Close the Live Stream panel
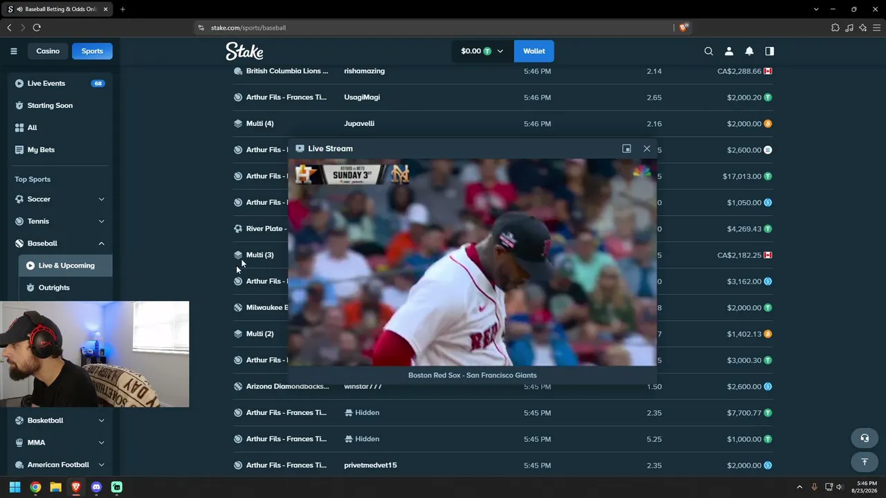Image resolution: width=886 pixels, height=498 pixels. (647, 149)
